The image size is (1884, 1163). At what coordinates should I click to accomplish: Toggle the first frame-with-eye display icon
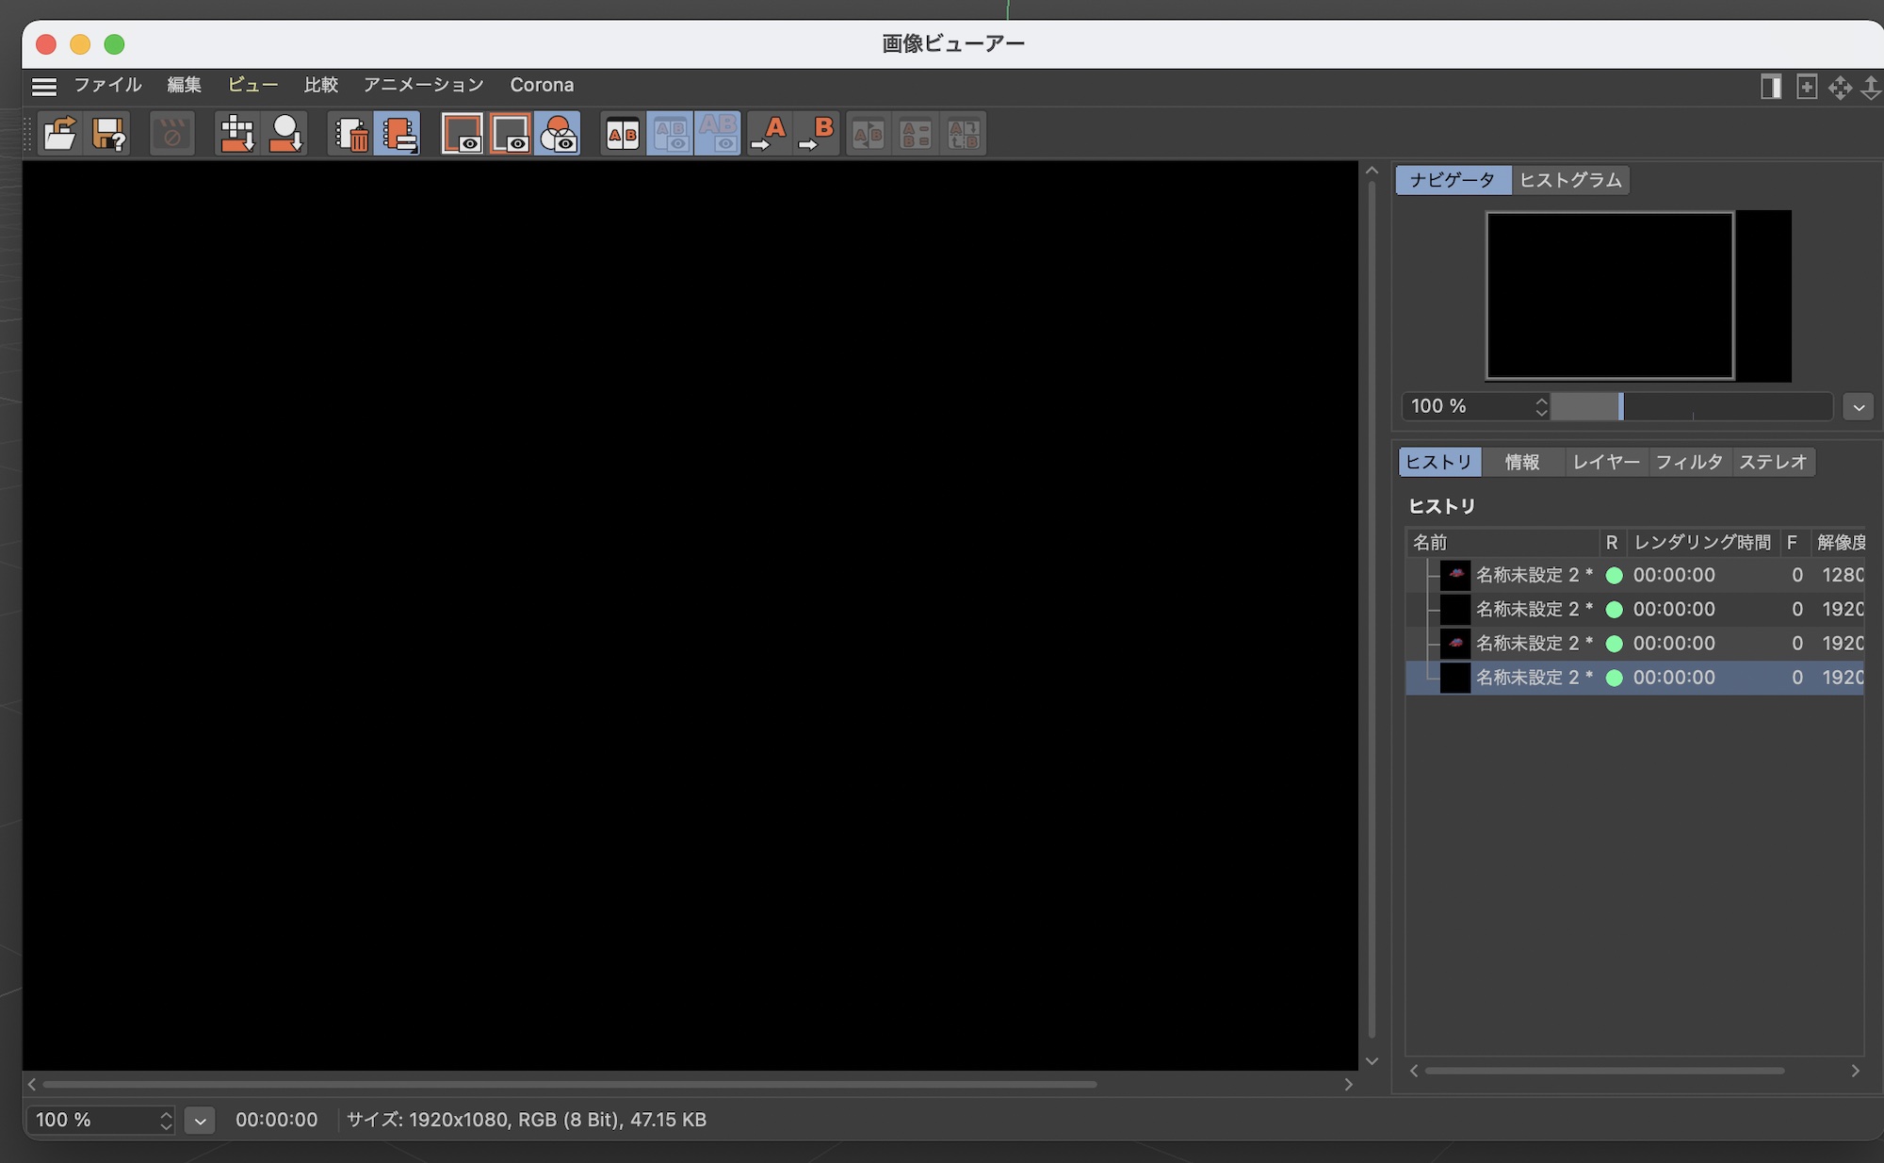click(462, 134)
